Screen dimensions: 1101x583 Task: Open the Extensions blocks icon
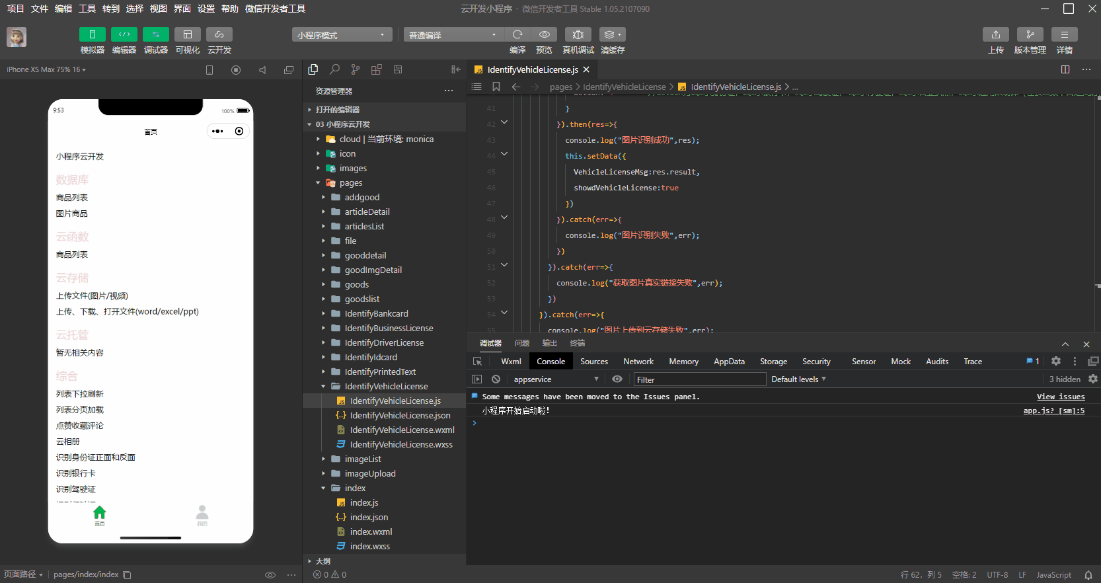[377, 69]
